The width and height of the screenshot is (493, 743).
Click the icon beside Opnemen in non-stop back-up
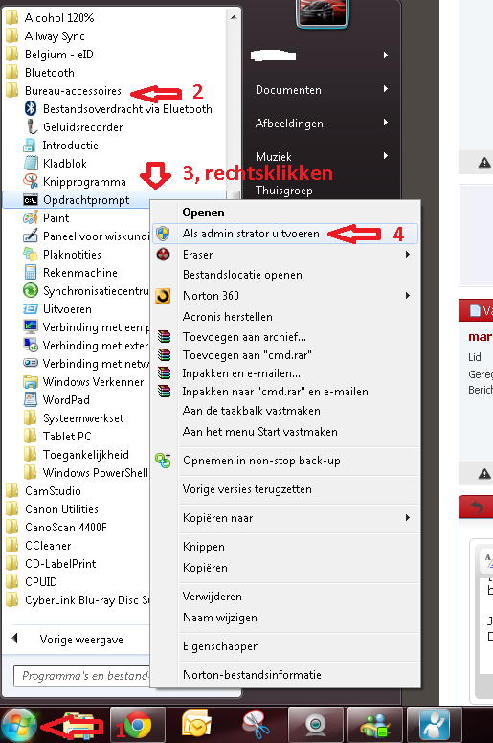pyautogui.click(x=163, y=461)
